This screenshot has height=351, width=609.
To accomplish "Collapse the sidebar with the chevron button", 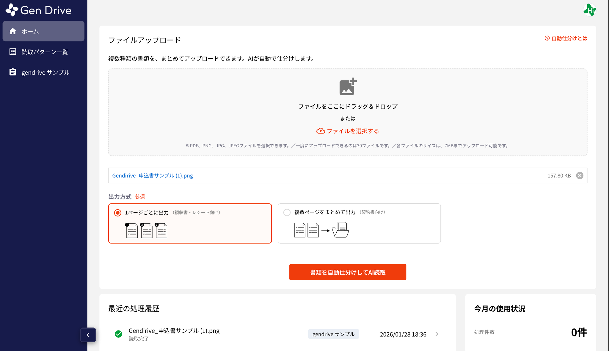I will [x=88, y=335].
